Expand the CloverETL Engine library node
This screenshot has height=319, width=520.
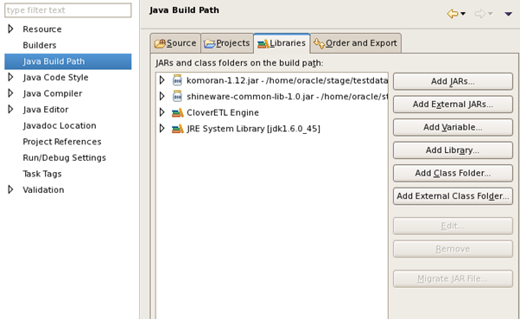(162, 112)
